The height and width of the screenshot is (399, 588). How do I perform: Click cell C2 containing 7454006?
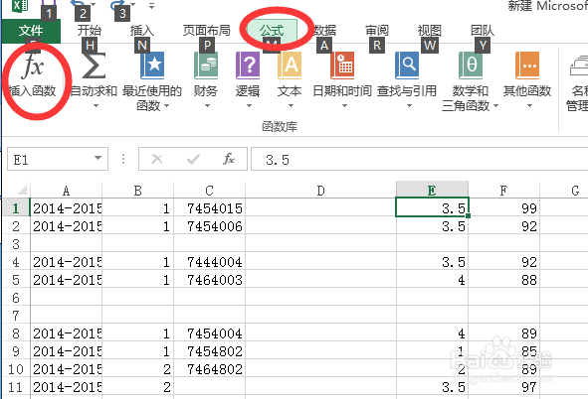click(209, 226)
